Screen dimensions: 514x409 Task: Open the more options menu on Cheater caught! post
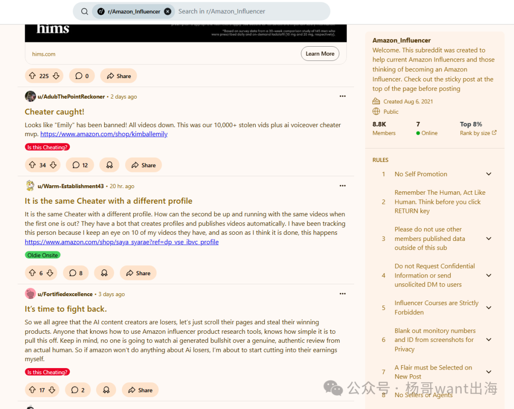[x=343, y=96]
